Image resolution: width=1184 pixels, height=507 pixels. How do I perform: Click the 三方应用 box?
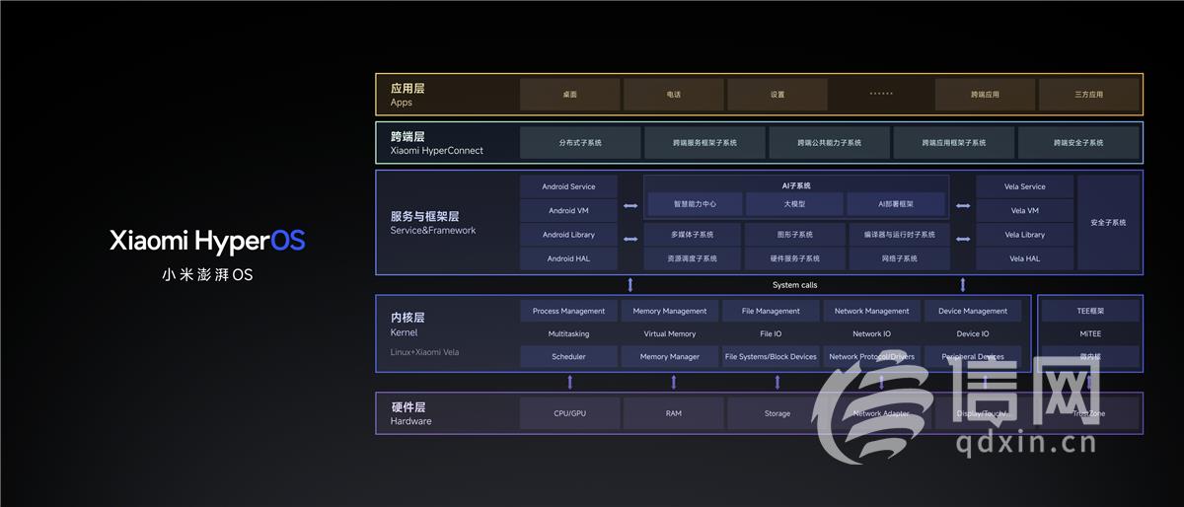(1088, 95)
